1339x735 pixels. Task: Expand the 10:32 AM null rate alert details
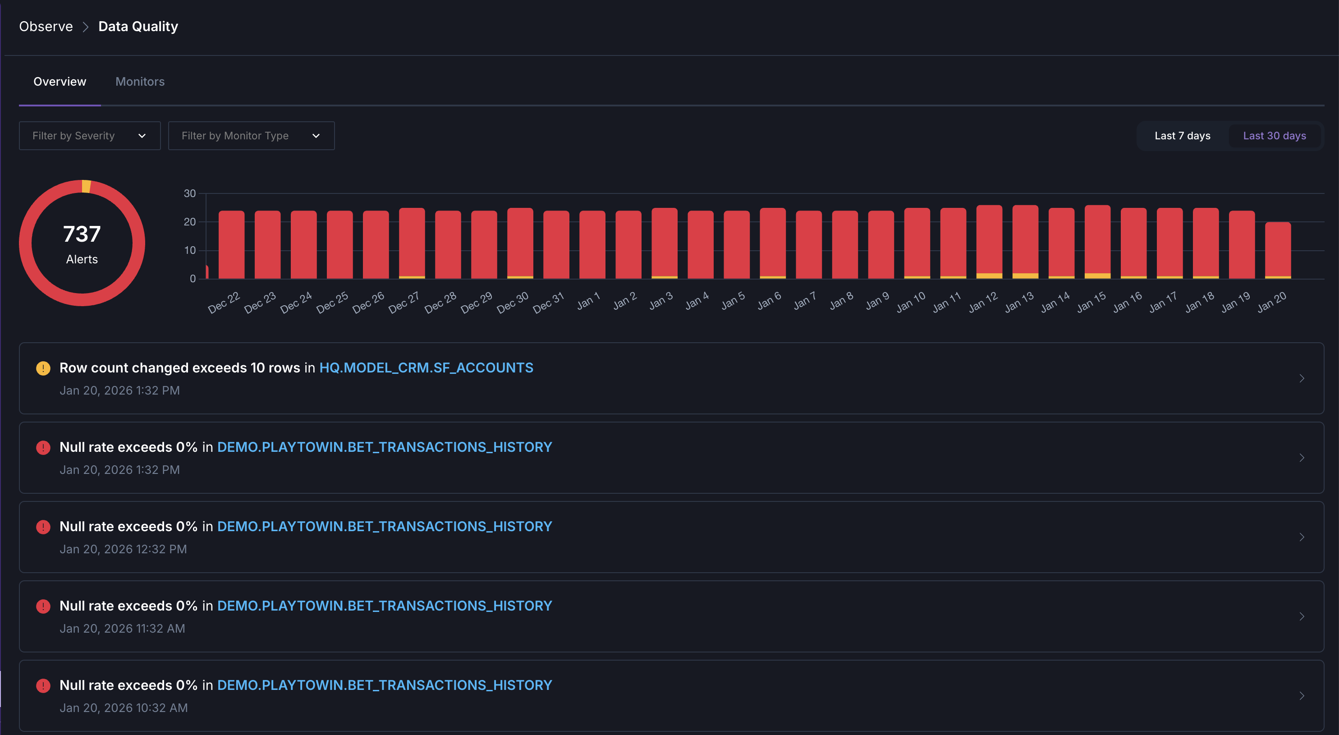pyautogui.click(x=1302, y=696)
